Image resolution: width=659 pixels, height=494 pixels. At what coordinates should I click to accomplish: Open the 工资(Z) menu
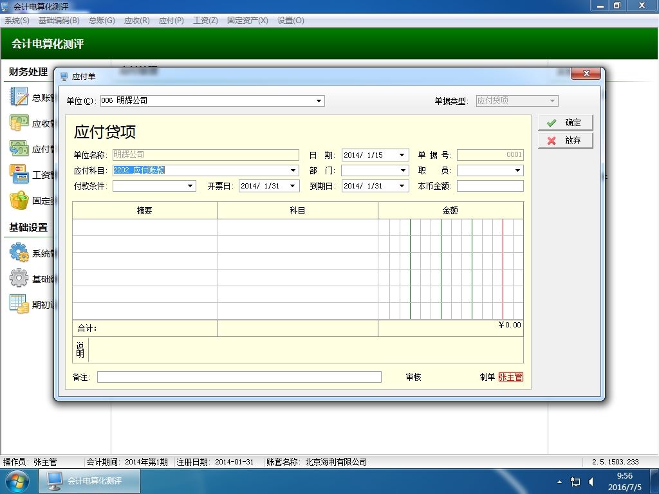(205, 20)
